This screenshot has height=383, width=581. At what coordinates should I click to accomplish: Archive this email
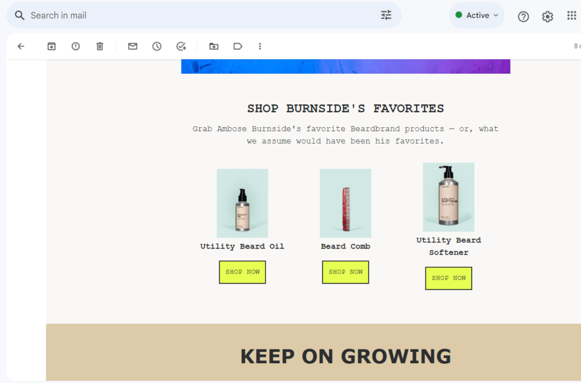(x=52, y=47)
